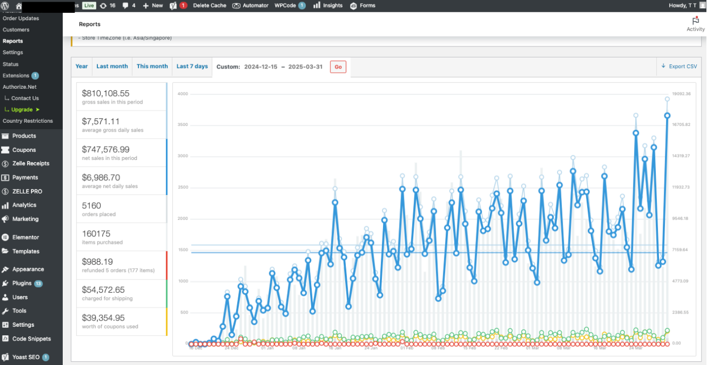Viewport: 708px width, 365px height.
Task: Open the Zelle Receipts dollar icon
Action: pos(5,164)
